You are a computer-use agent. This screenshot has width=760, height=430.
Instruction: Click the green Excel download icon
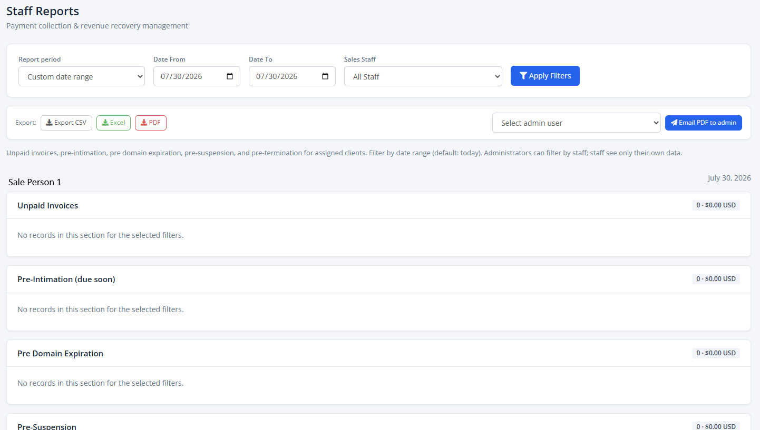[105, 123]
